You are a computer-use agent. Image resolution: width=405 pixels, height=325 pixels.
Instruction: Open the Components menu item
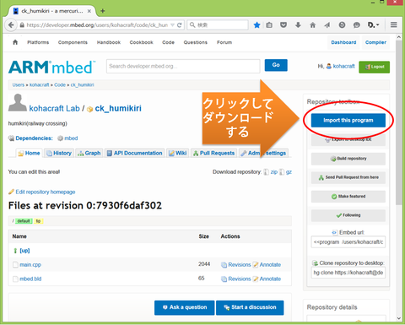[73, 42]
